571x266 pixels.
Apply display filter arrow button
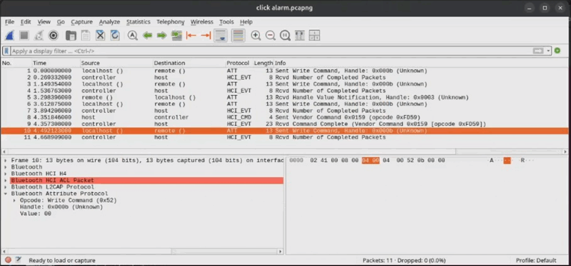[x=538, y=51]
